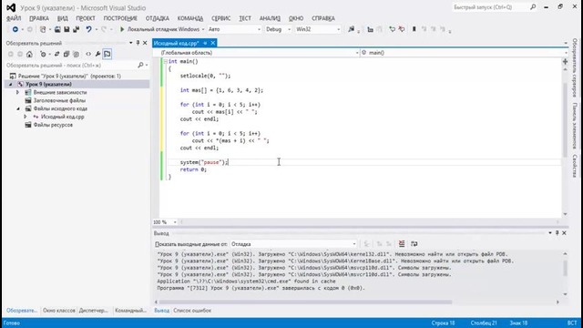Auto-hide the Solution Explorer pin icon
Image resolution: width=583 pixels, height=328 pixels.
pyautogui.click(x=138, y=43)
